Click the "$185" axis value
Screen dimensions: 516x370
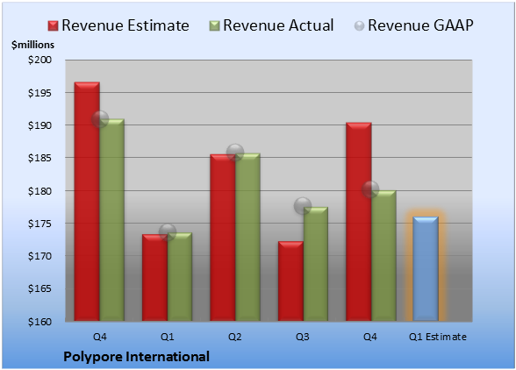[39, 158]
